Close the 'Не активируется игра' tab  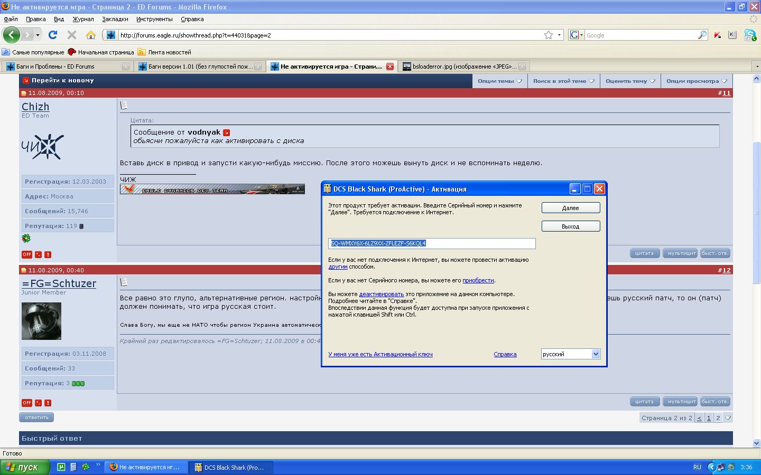(390, 66)
